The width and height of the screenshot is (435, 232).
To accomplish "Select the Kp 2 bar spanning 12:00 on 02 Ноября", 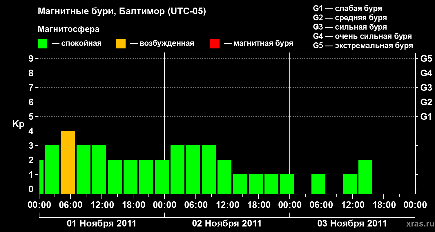I will pyautogui.click(x=224, y=177).
